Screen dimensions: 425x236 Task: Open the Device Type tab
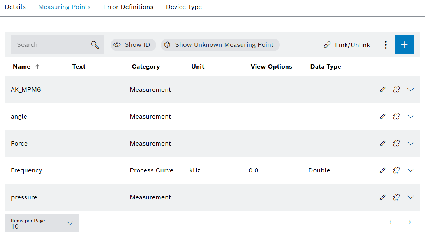point(183,7)
